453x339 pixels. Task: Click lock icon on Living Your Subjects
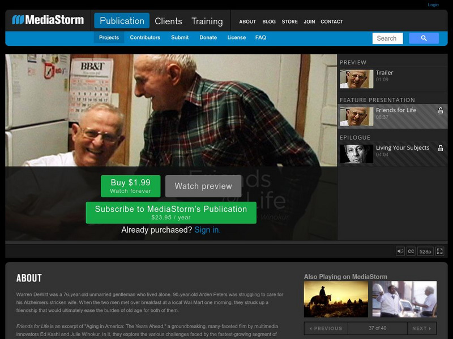click(x=441, y=148)
